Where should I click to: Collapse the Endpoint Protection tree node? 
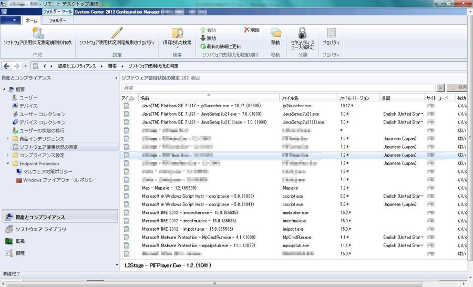pyautogui.click(x=8, y=163)
